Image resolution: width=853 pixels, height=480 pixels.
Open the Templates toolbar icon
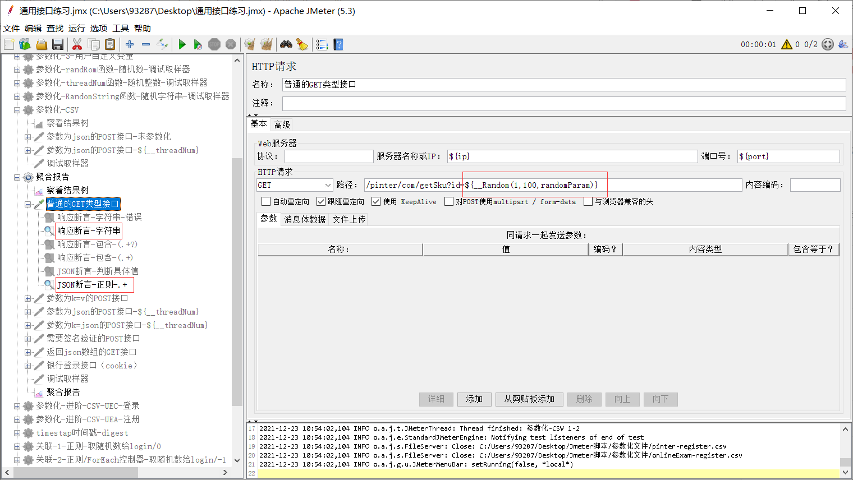point(25,44)
